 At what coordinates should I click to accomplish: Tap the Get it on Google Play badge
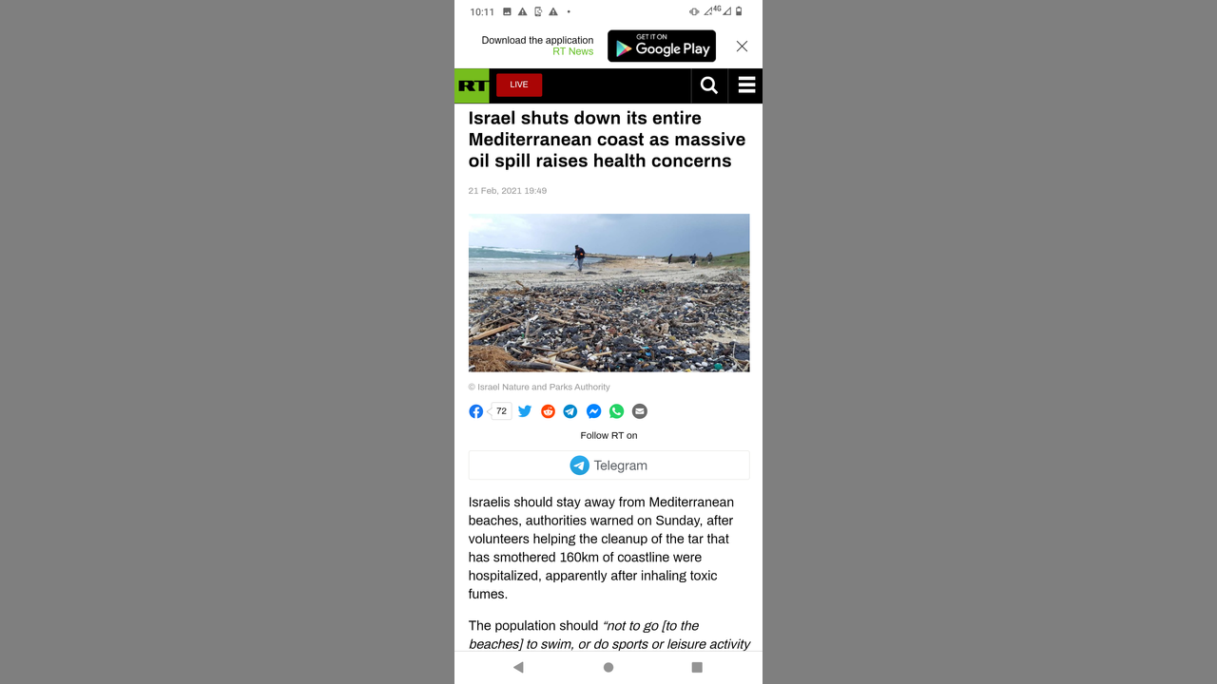[662, 47]
